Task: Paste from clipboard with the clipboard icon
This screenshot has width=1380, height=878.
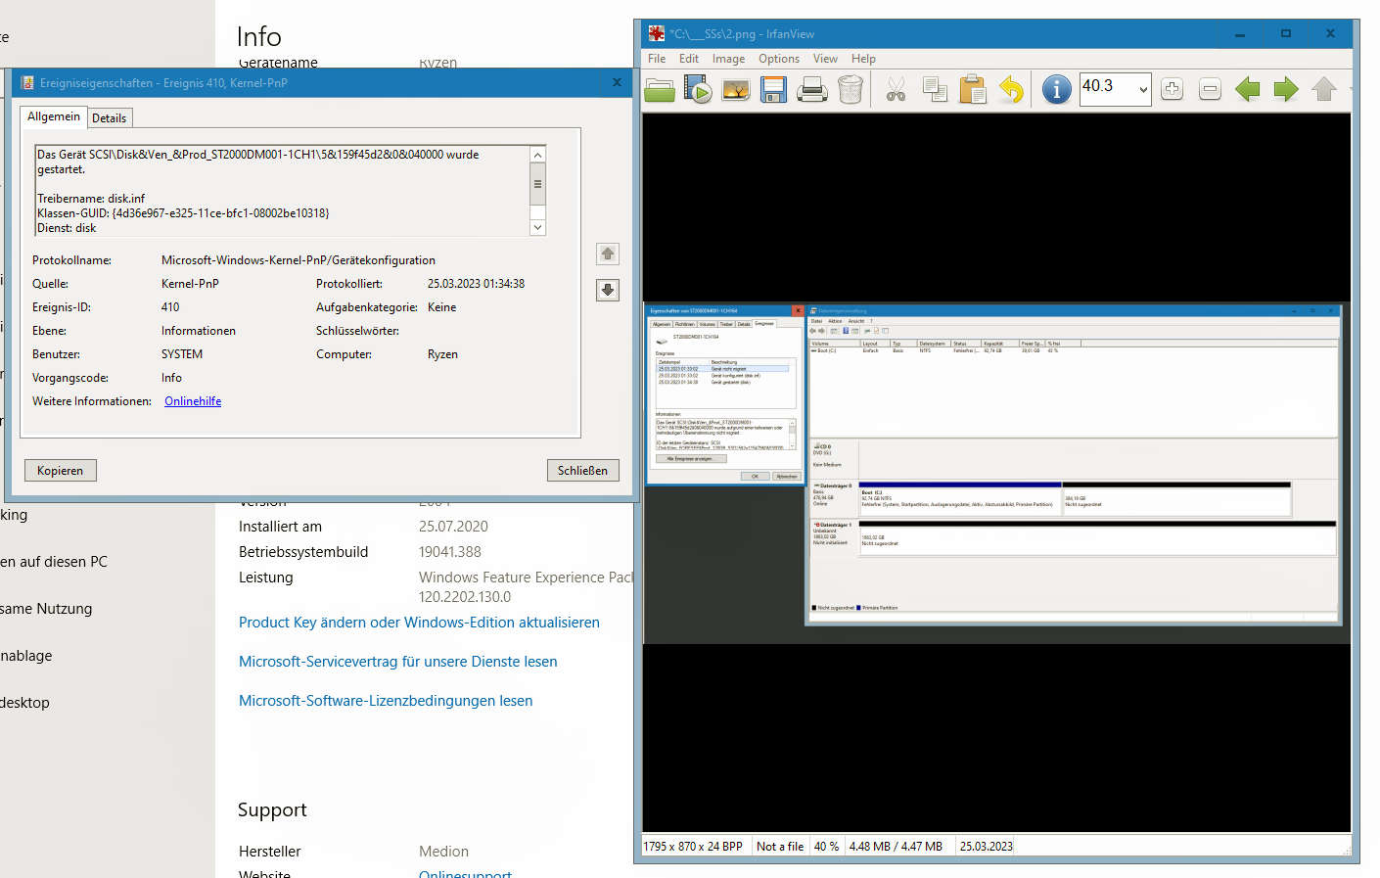Action: (973, 90)
